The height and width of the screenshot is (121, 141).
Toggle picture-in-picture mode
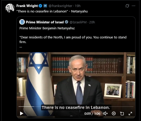pos(122,113)
